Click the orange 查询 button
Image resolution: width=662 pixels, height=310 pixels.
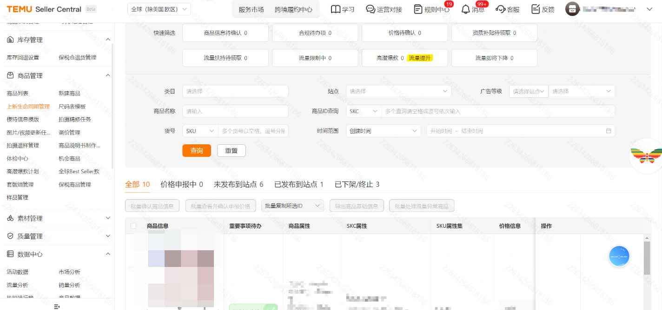[x=197, y=151]
